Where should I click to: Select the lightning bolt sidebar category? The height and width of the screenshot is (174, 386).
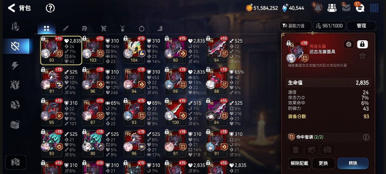[15, 66]
